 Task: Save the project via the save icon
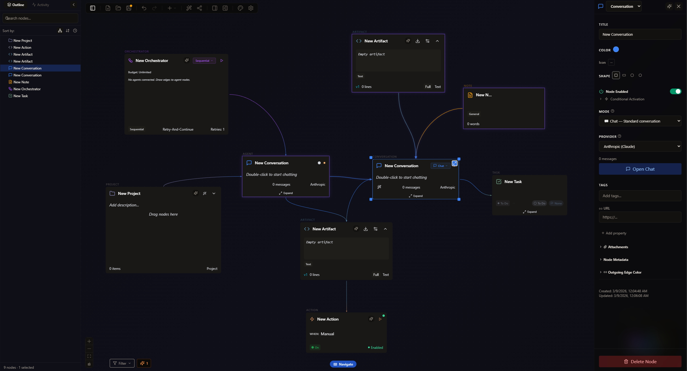coord(129,8)
